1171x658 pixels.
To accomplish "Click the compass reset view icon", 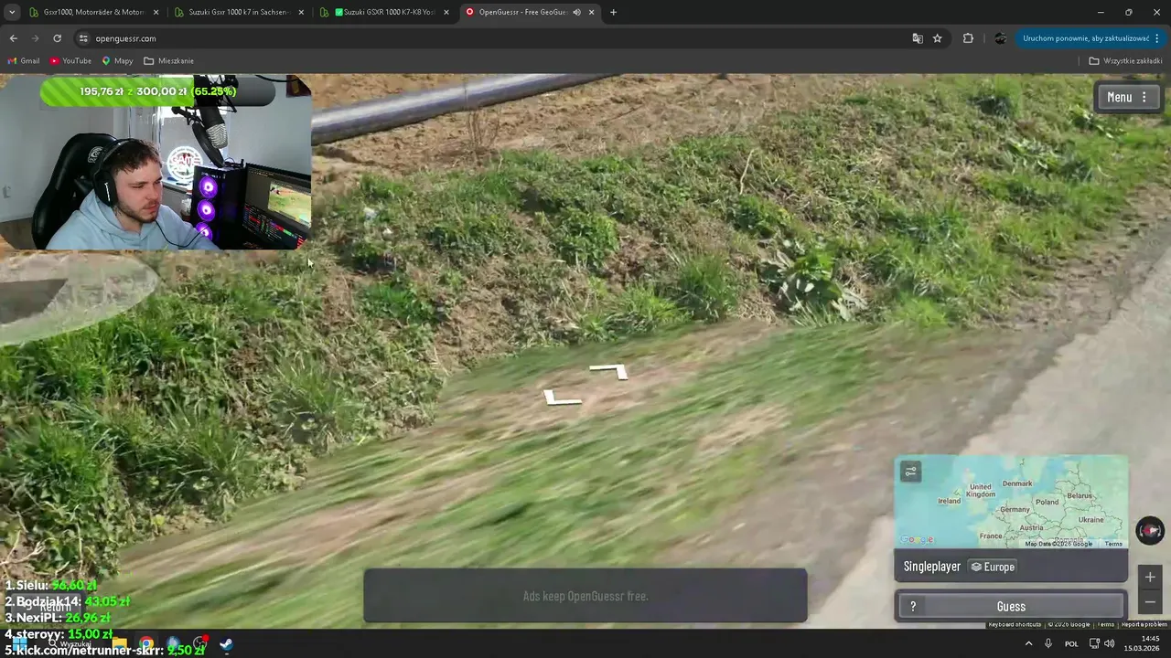I will coord(1150,530).
